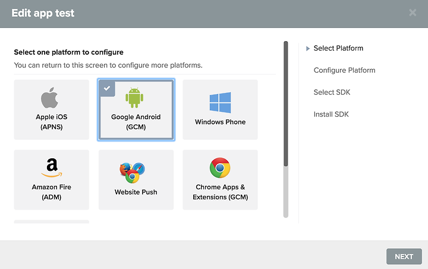Uncheck the Google Android selected checkmark

[x=107, y=88]
